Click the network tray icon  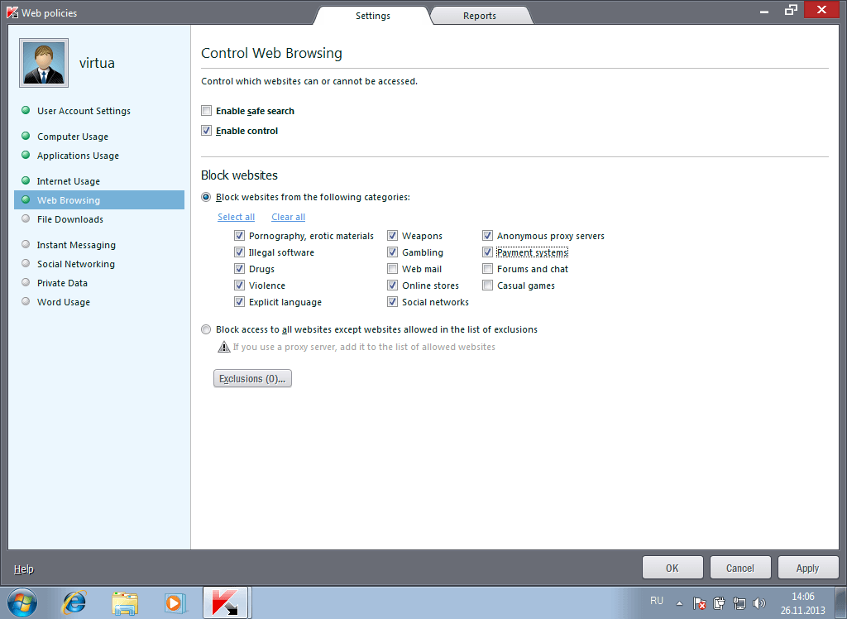click(x=739, y=602)
